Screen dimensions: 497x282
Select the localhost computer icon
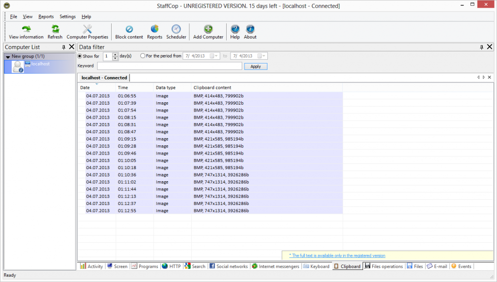pos(18,67)
